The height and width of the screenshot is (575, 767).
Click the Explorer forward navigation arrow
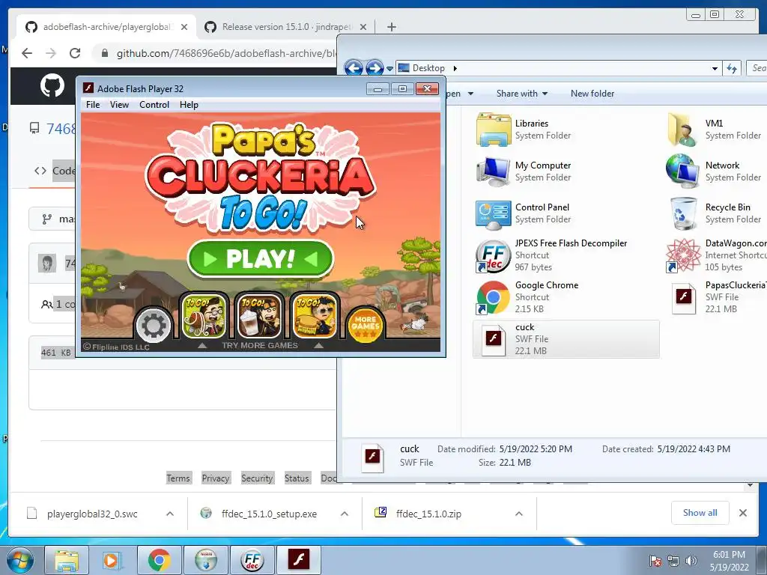pos(375,68)
